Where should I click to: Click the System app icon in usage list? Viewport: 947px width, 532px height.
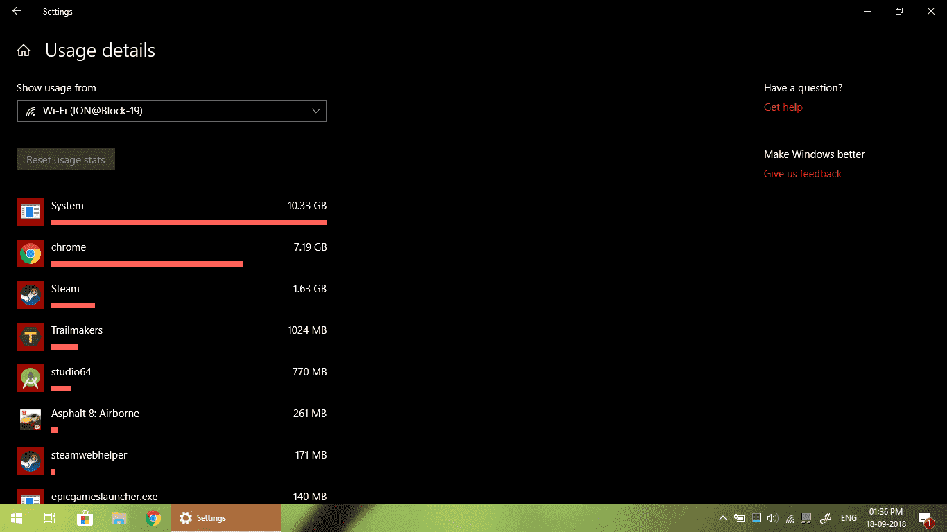31,212
